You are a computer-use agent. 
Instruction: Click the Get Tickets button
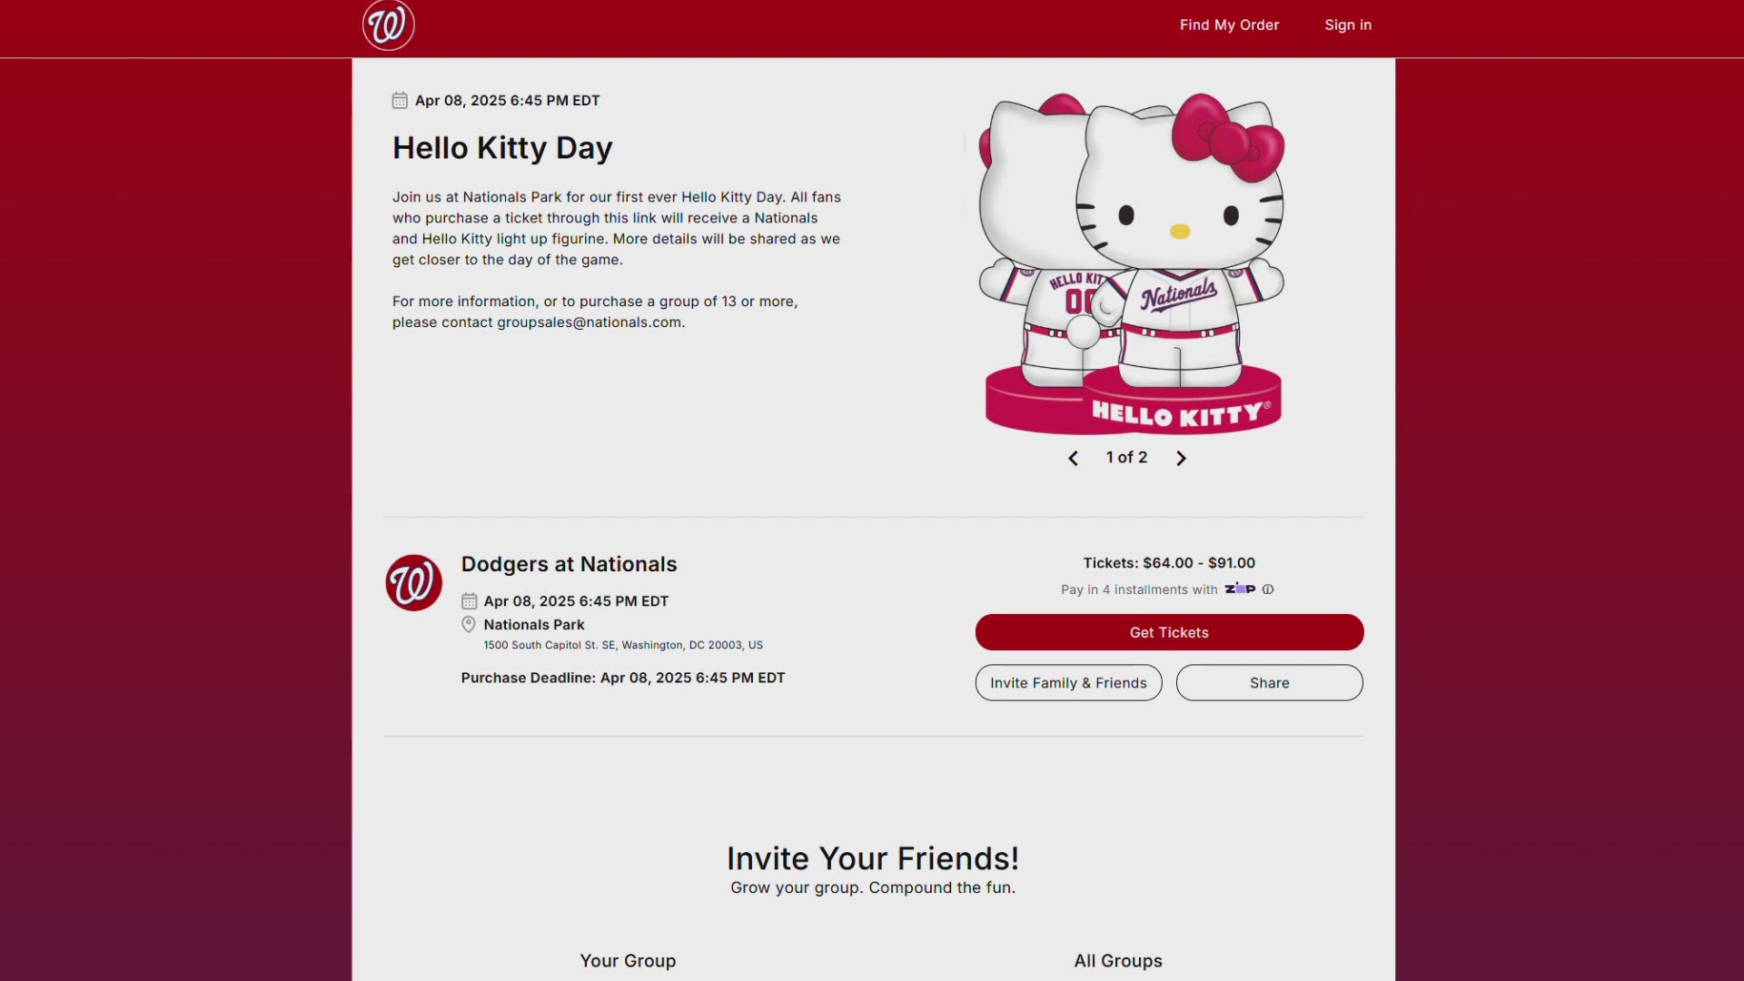click(x=1169, y=632)
